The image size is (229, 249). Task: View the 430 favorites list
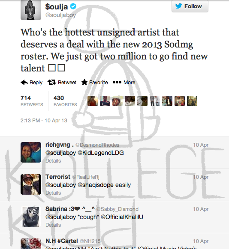(65, 101)
